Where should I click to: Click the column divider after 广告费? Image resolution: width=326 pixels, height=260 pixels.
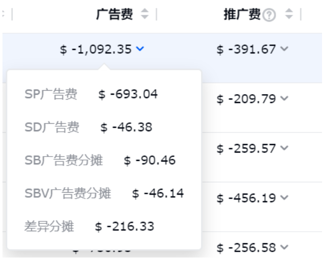157,14
